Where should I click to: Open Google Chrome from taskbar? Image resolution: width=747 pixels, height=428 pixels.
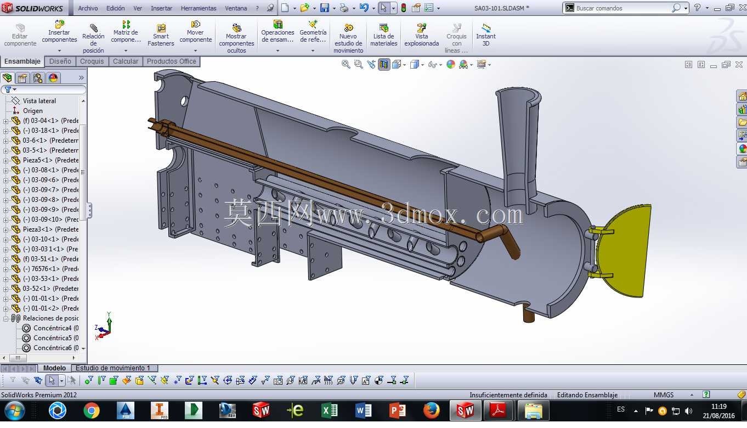point(92,410)
